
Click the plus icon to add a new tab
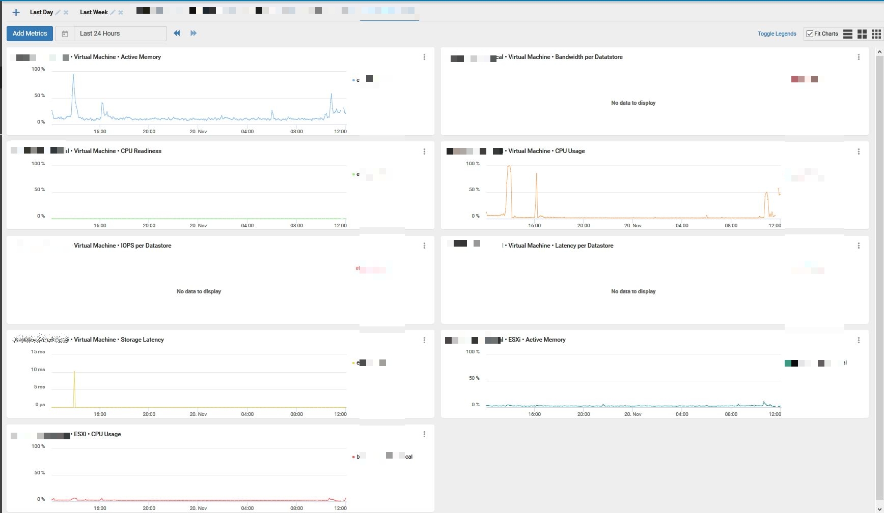16,12
